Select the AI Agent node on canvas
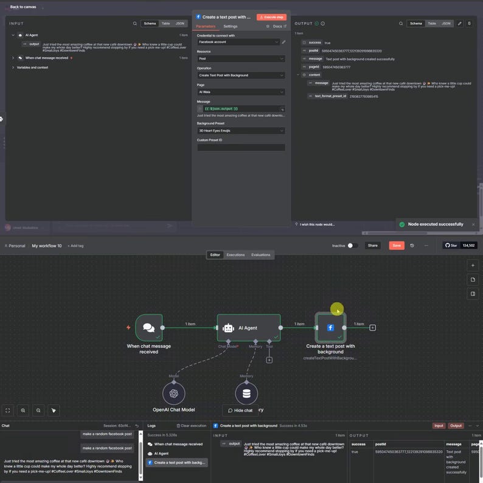483x483 pixels. pyautogui.click(x=249, y=328)
